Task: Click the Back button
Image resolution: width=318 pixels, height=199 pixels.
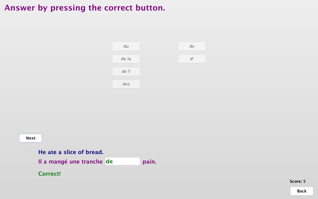Action: 302,191
